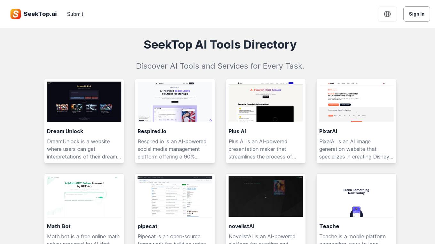Click the Math.bot description text
435x244 pixels.
pos(84,239)
